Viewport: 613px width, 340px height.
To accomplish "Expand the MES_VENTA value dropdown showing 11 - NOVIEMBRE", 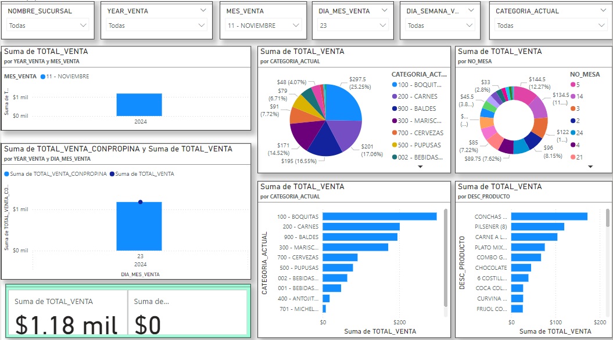I will (x=296, y=26).
